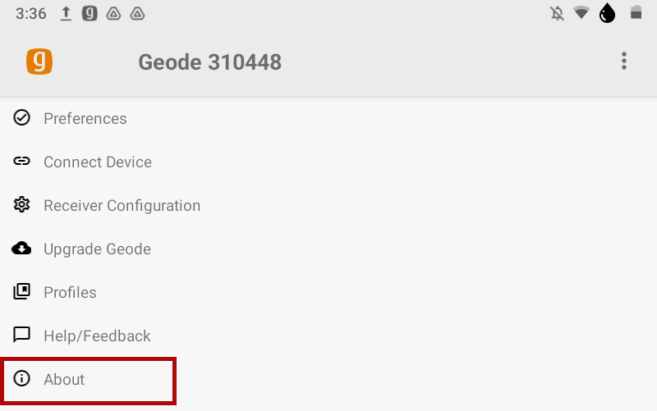
Task: Click the Preferences checkmark icon
Action: (x=22, y=118)
